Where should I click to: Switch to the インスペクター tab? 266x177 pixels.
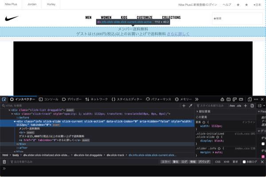pos(23,99)
